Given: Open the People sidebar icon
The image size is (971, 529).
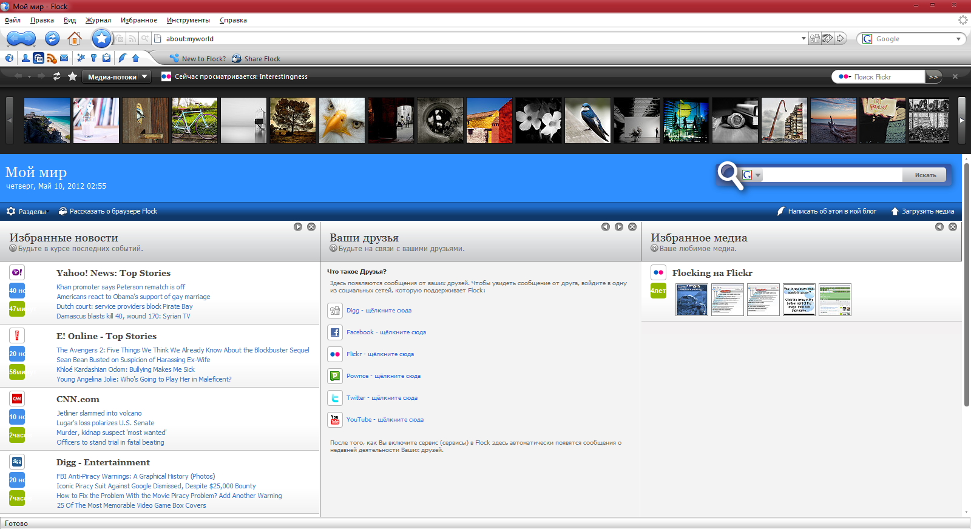Looking at the screenshot, I should point(25,58).
